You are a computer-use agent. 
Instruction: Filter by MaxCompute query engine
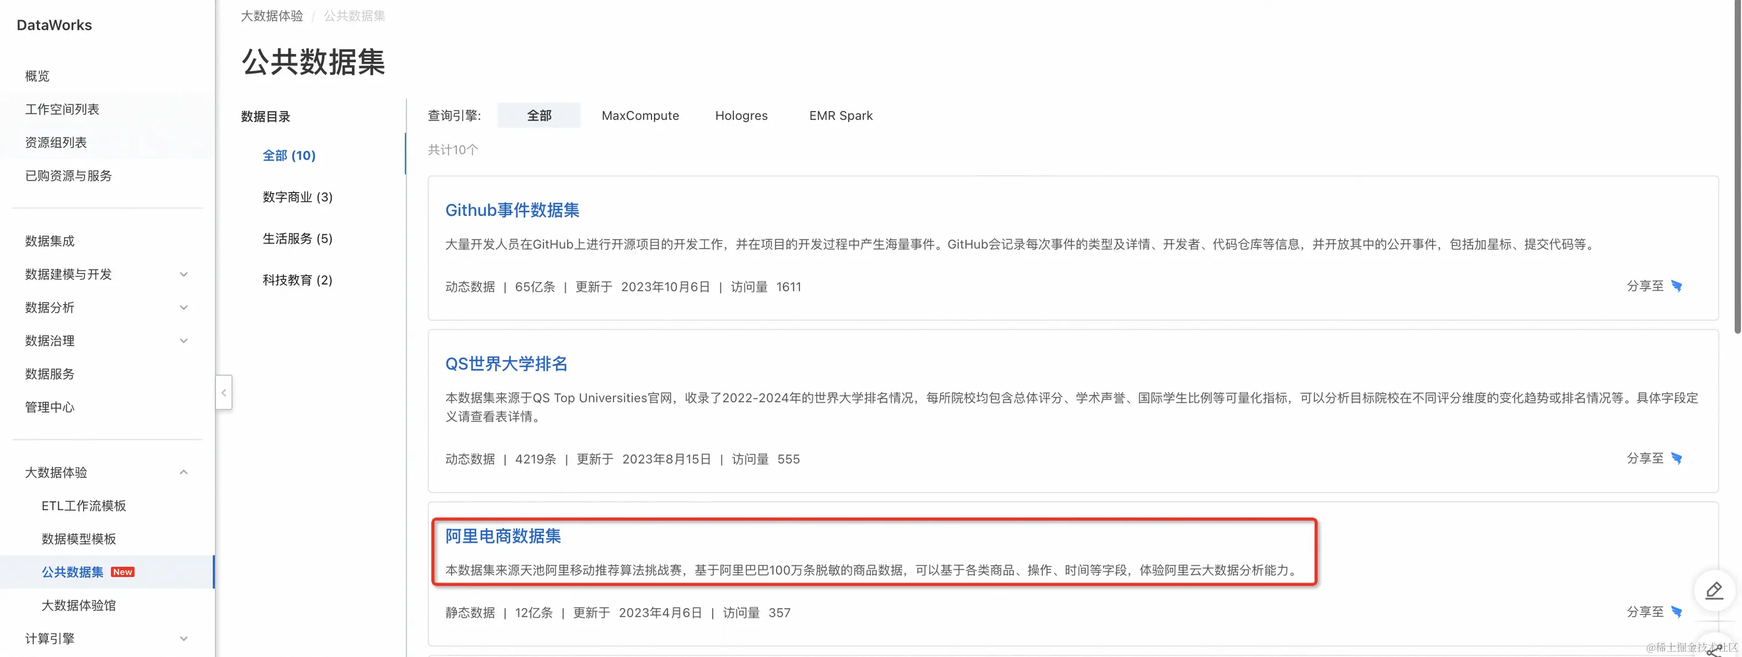(x=640, y=116)
